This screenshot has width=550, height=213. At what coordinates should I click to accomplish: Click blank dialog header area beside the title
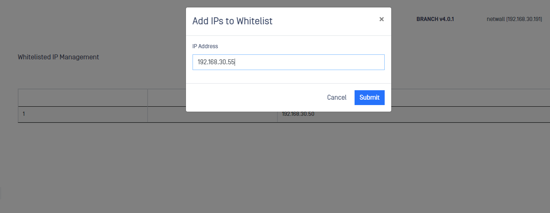point(326,21)
